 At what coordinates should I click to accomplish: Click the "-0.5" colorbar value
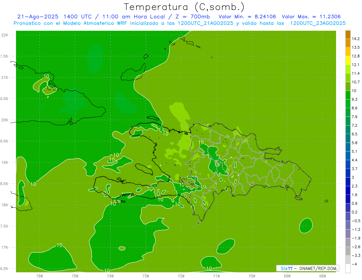(x=356, y=221)
